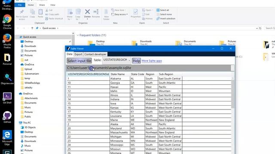Open Google Chrome desktop shortcut

point(7,22)
